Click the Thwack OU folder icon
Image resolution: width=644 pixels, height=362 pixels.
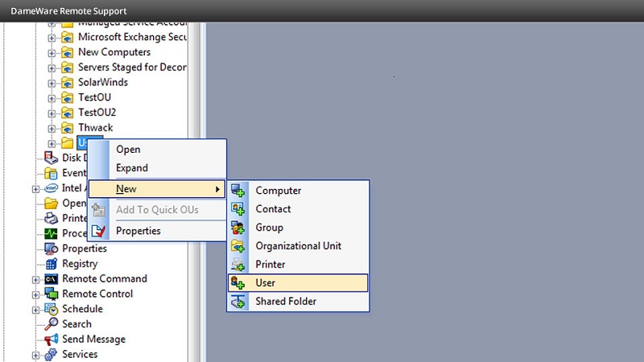[x=68, y=128]
